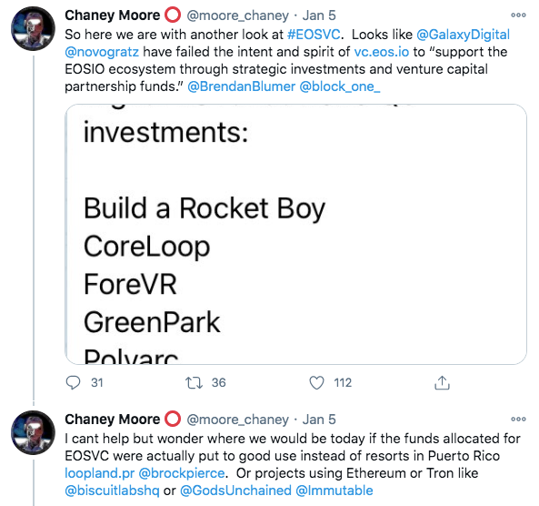Retweet the first tweet with 36 retweets
This screenshot has height=506, width=539.
pyautogui.click(x=195, y=383)
